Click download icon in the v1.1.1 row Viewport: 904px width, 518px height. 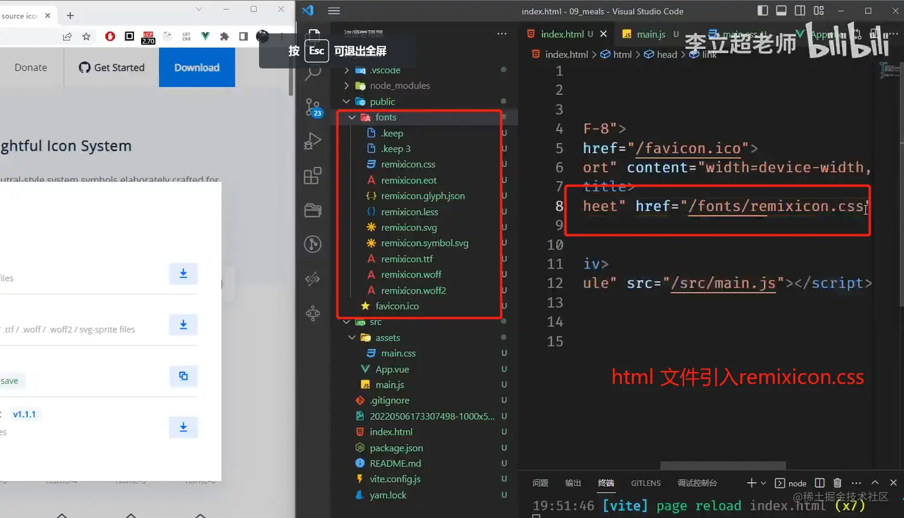coord(184,427)
